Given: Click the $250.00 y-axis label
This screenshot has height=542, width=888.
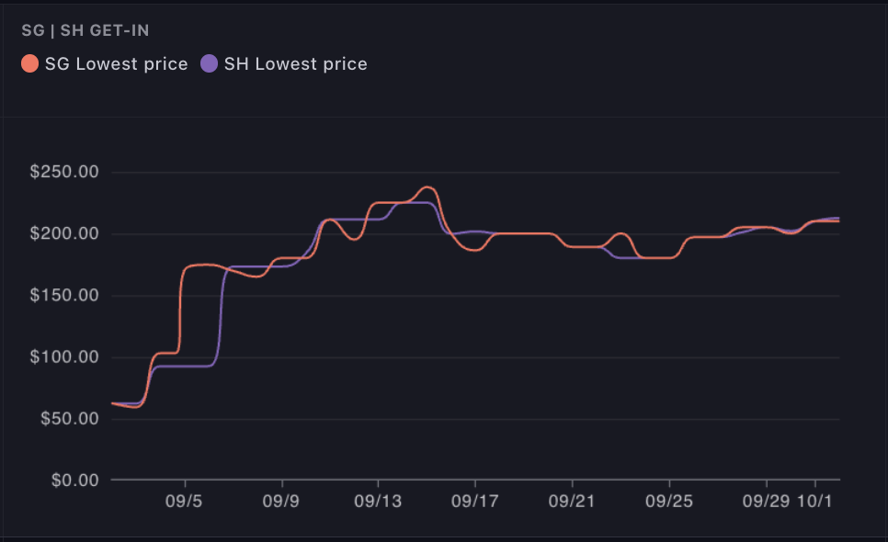Looking at the screenshot, I should tap(66, 173).
